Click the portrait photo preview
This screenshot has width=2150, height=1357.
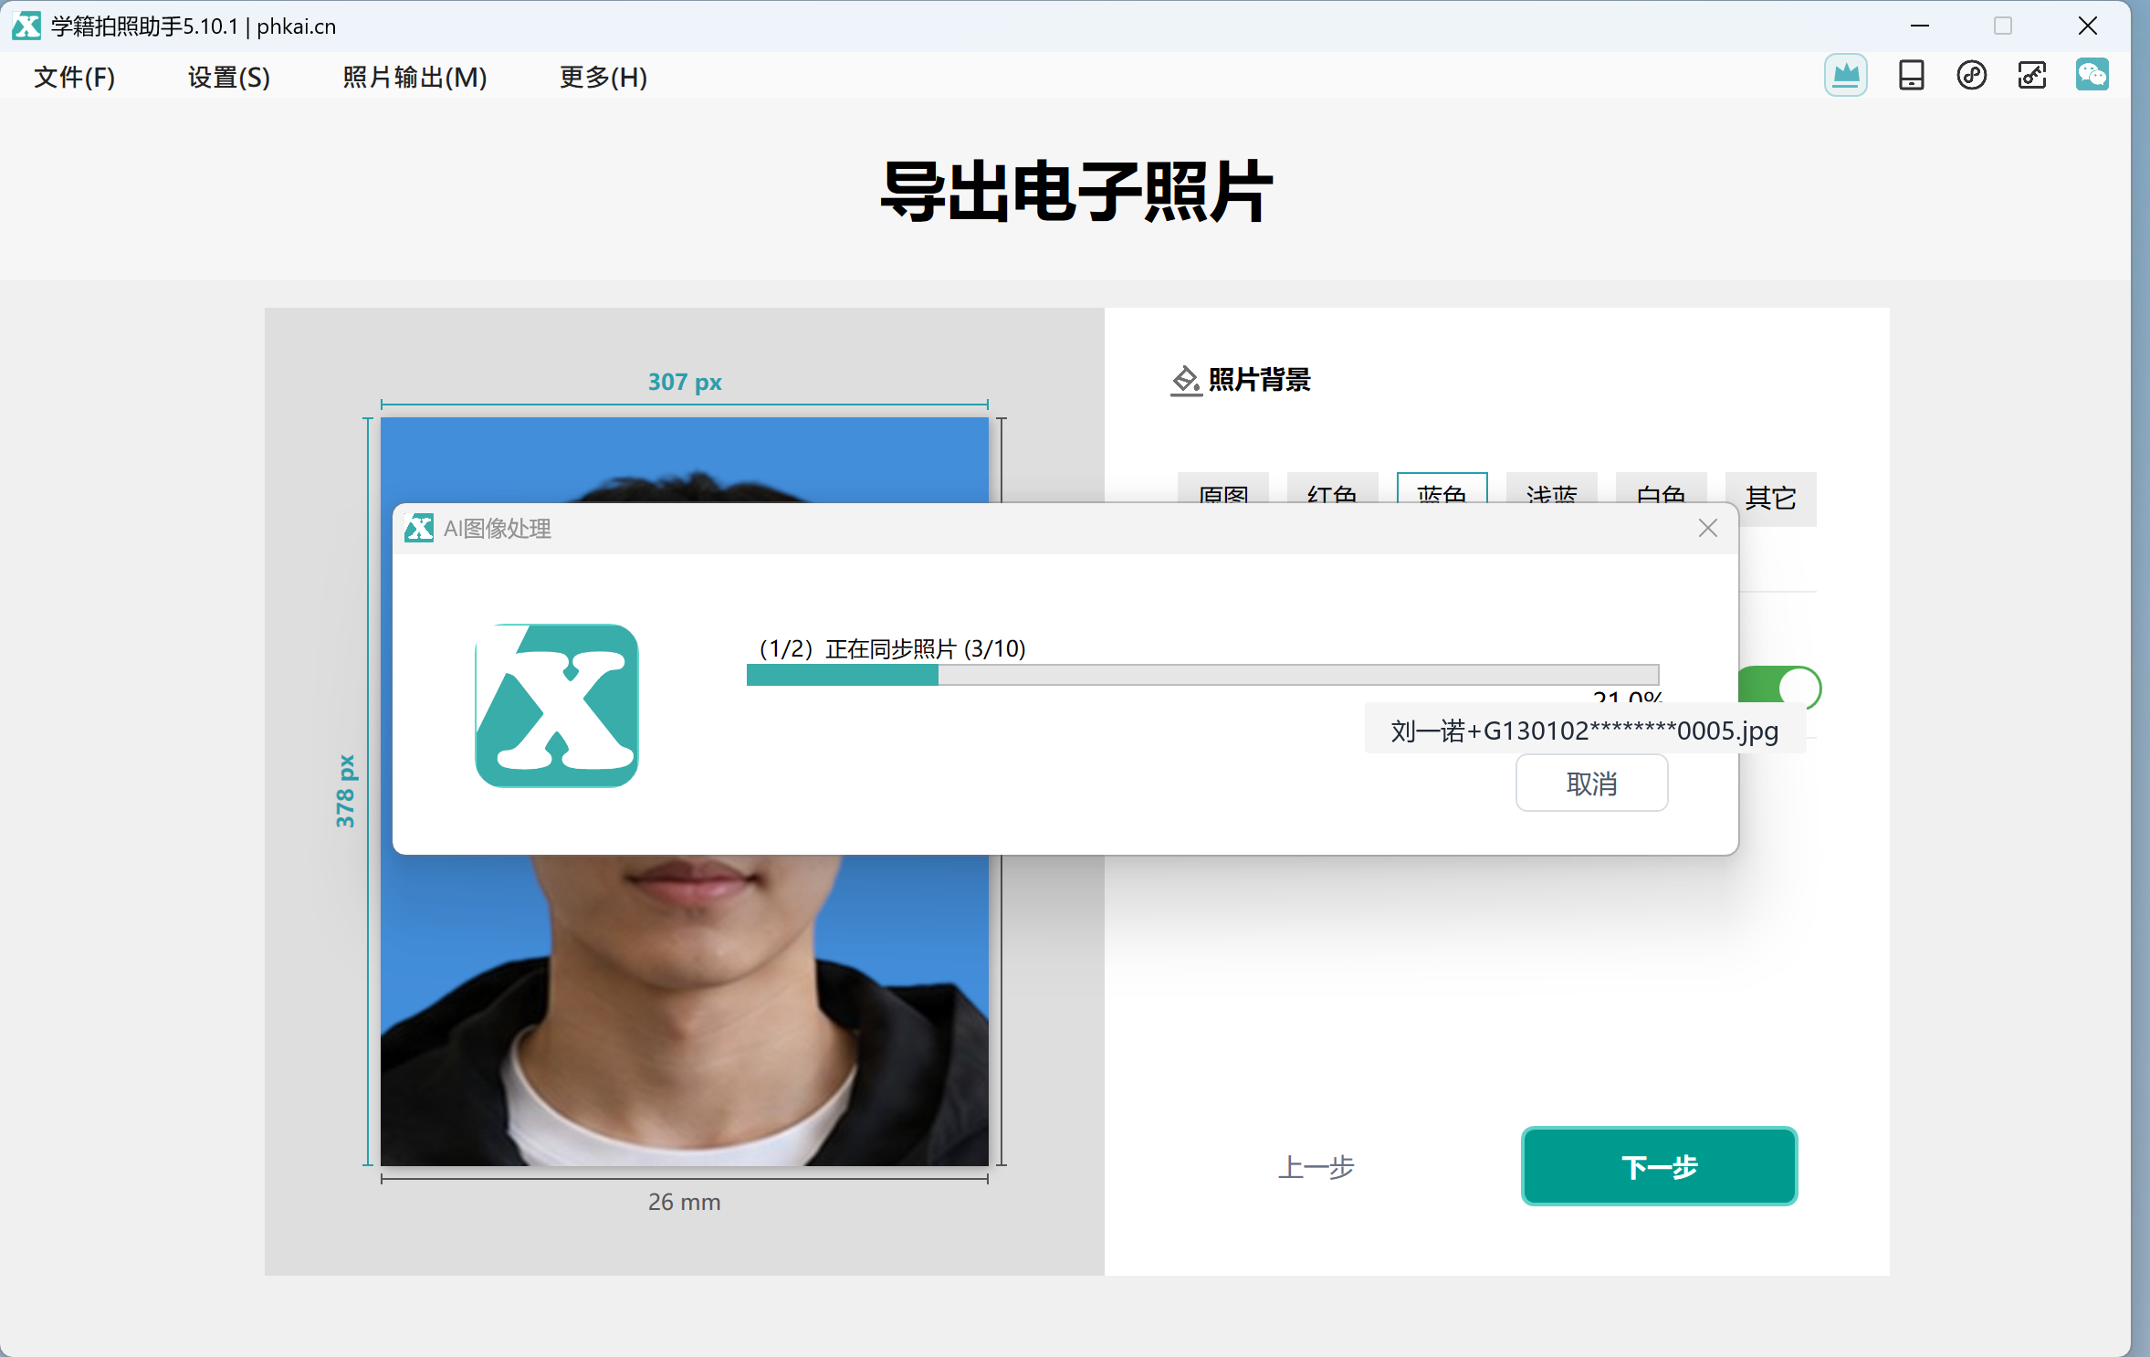pyautogui.click(x=684, y=1009)
